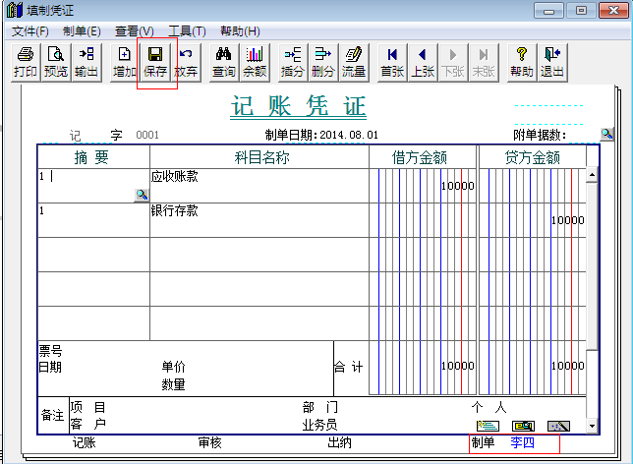Click the 保存 (Save) toolbar icon
Screen dimensions: 633x464
click(155, 62)
